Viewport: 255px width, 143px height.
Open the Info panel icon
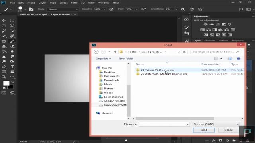click(186, 19)
